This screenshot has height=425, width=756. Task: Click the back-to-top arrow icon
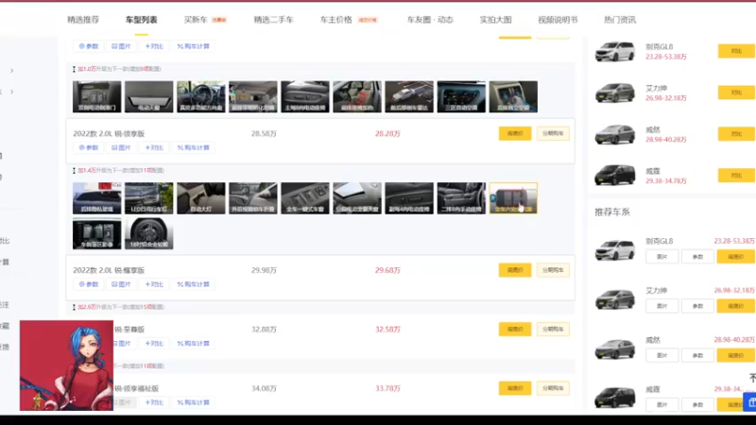click(x=752, y=378)
